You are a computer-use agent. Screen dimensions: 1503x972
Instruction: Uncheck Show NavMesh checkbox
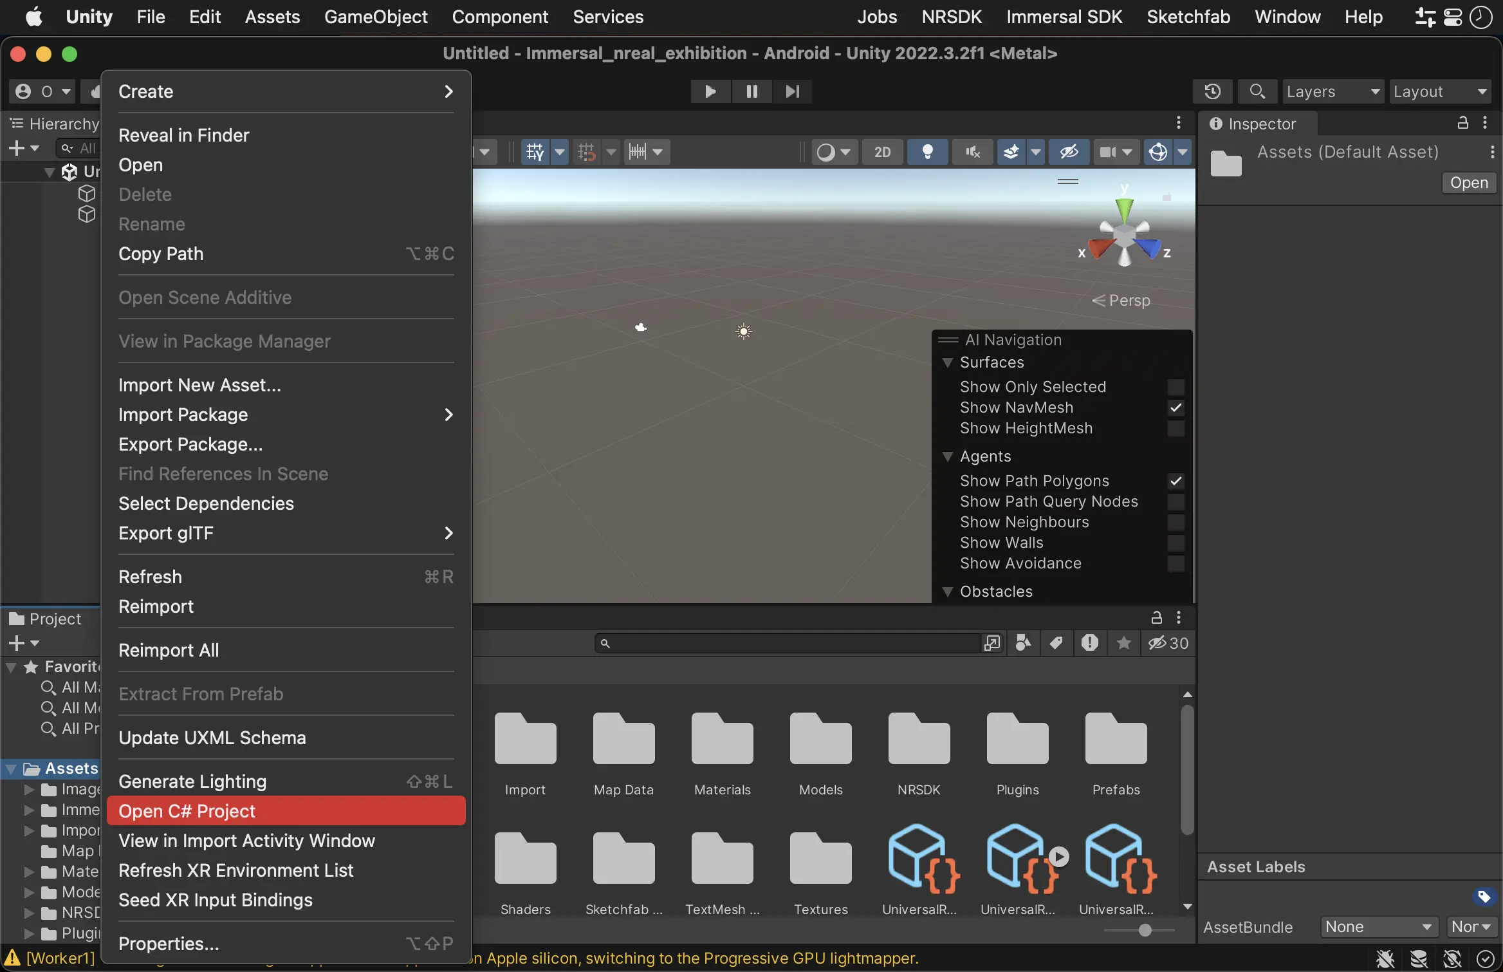(x=1176, y=407)
